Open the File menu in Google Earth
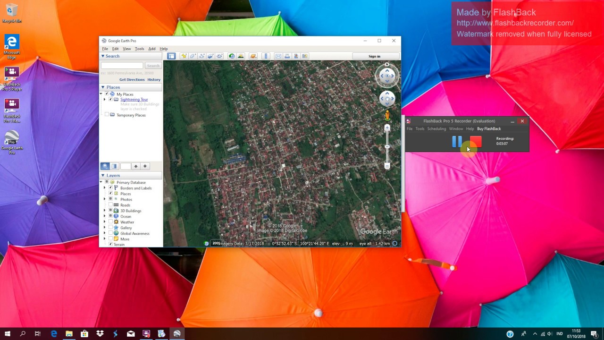The height and width of the screenshot is (340, 604). 105,49
